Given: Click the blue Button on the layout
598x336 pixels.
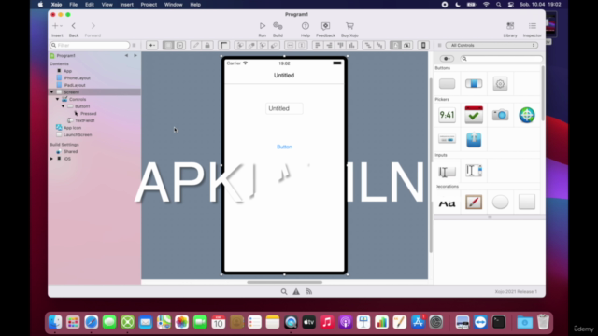Looking at the screenshot, I should tap(284, 147).
